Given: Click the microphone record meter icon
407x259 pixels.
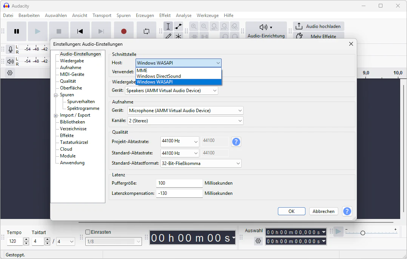Looking at the screenshot, I should tap(11, 49).
